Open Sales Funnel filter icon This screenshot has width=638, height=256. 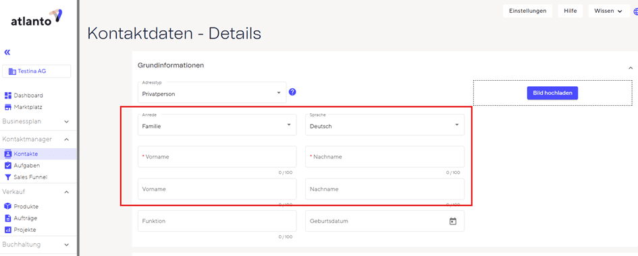[x=7, y=177]
